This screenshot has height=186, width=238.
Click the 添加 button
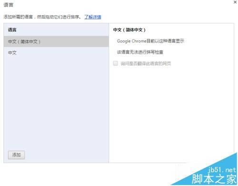click(x=16, y=155)
